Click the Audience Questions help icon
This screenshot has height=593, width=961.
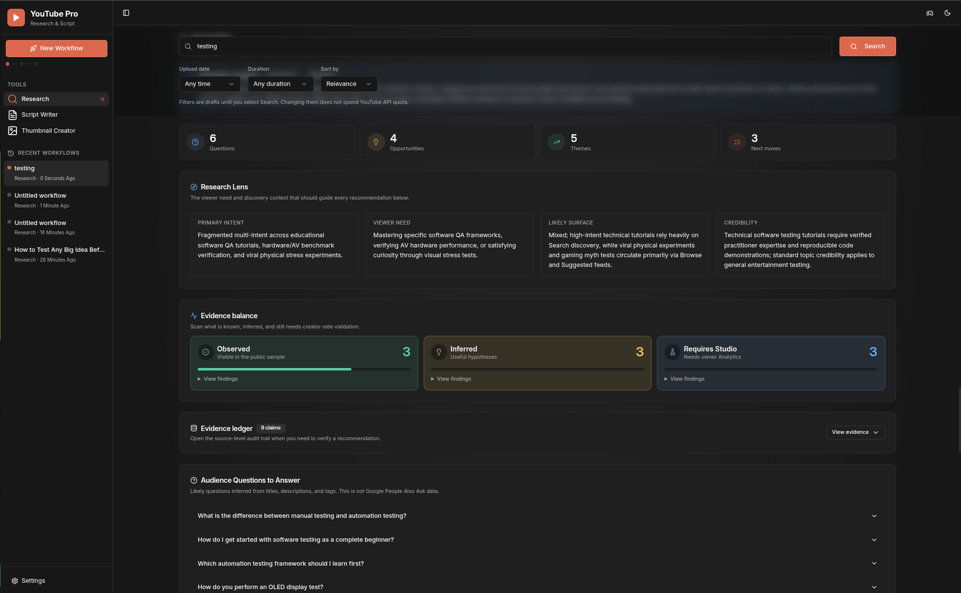(x=194, y=480)
